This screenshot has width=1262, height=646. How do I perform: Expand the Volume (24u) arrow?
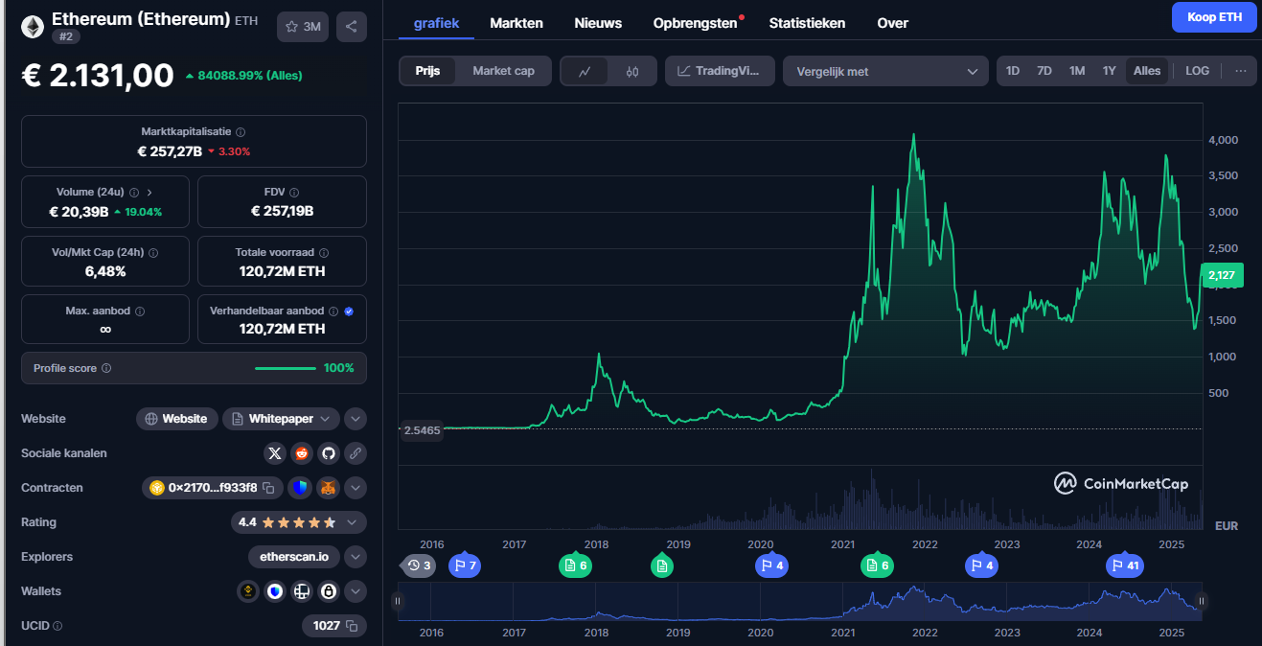pos(149,193)
